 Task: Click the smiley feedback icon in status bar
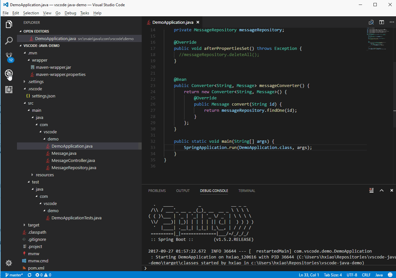coord(390,275)
